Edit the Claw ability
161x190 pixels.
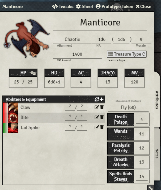coord(97,107)
